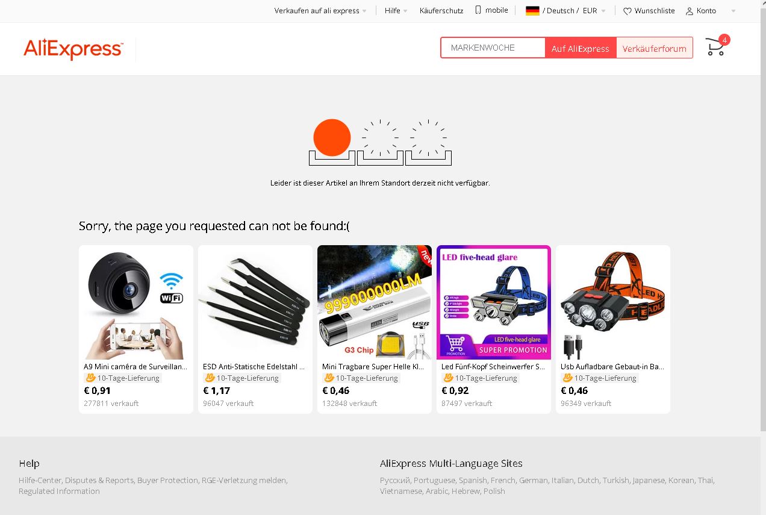Screen dimensions: 766x515
Task: Open the ESD tweezers product thumbnail
Action: [255, 302]
